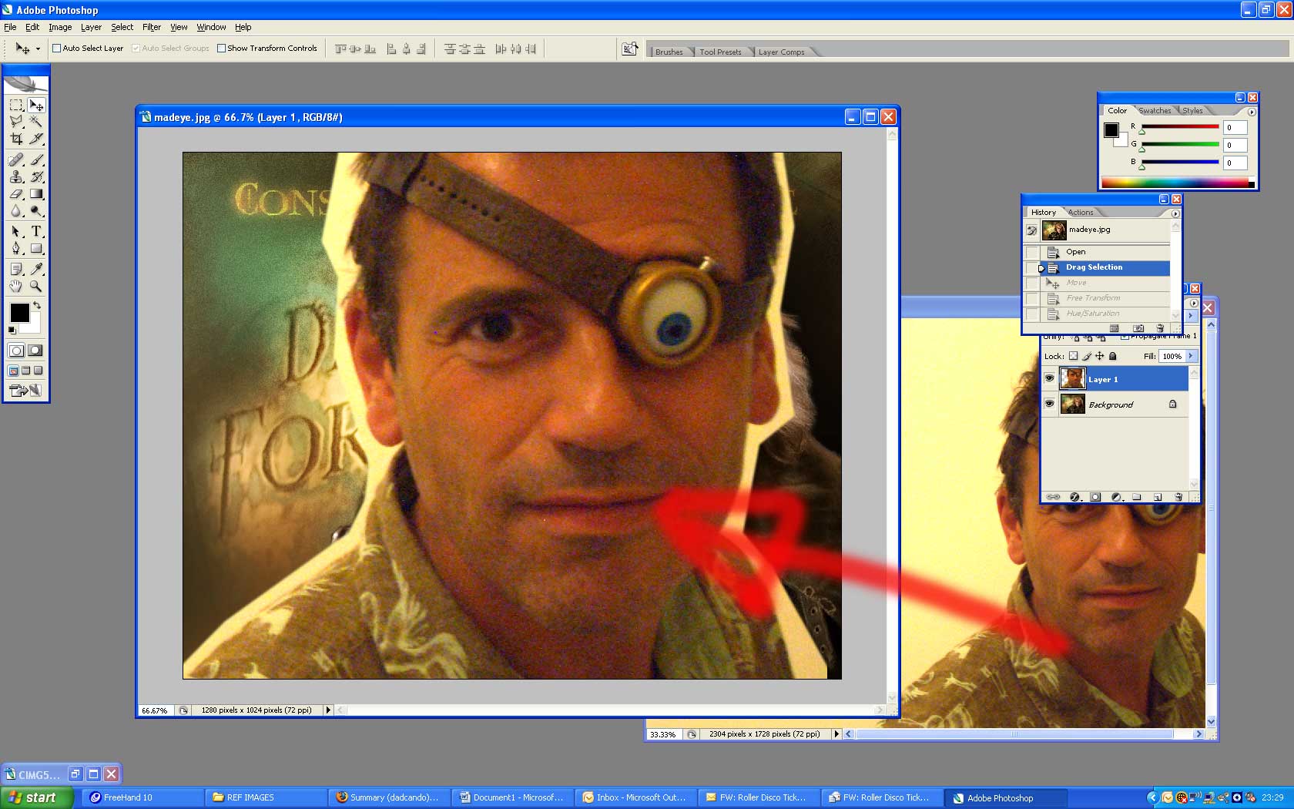Open the Color palette options menu arrow
The width and height of the screenshot is (1294, 809).
1251,112
